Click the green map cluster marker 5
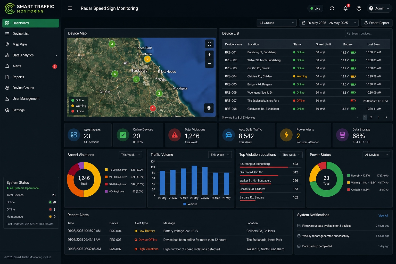Viewport: 396px width, 264px height. point(136,79)
